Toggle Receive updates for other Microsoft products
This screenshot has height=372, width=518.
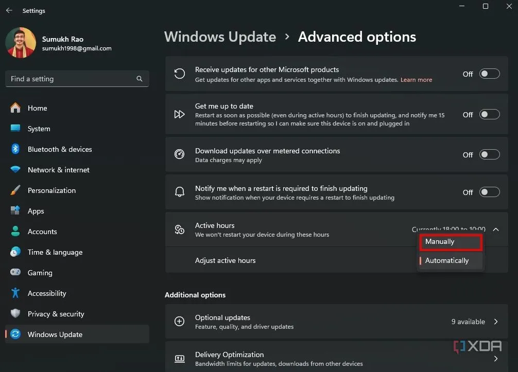click(489, 74)
